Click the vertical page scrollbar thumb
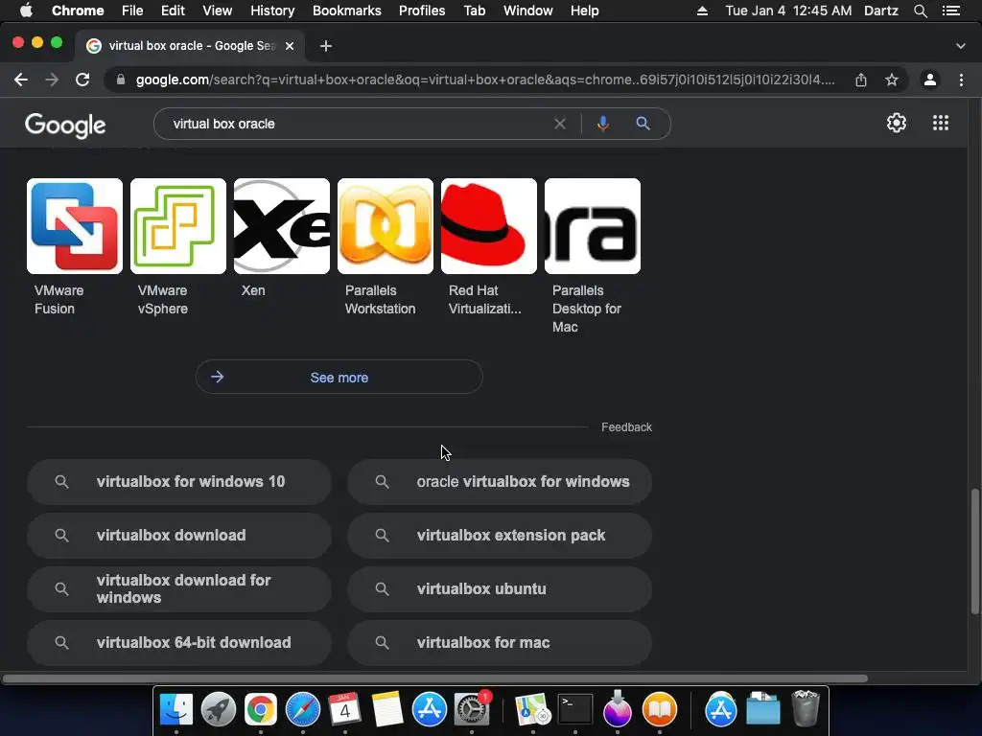Viewport: 982px width, 736px height. click(x=974, y=551)
